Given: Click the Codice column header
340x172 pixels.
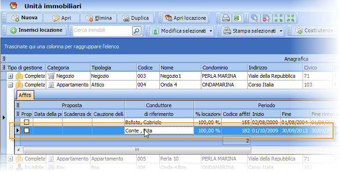Looking at the screenshot, I should 148,68.
